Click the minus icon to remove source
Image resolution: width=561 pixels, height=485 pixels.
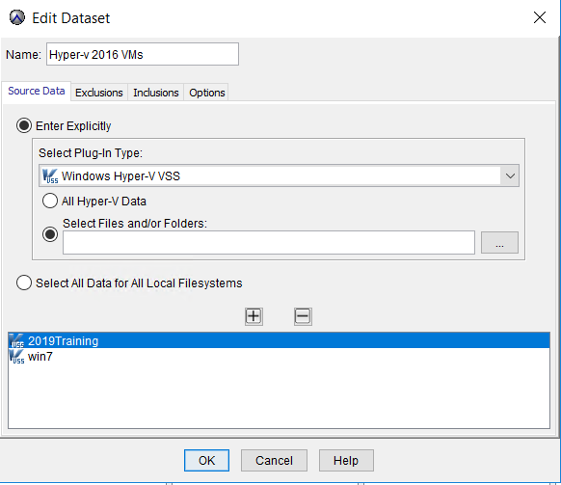pos(303,316)
